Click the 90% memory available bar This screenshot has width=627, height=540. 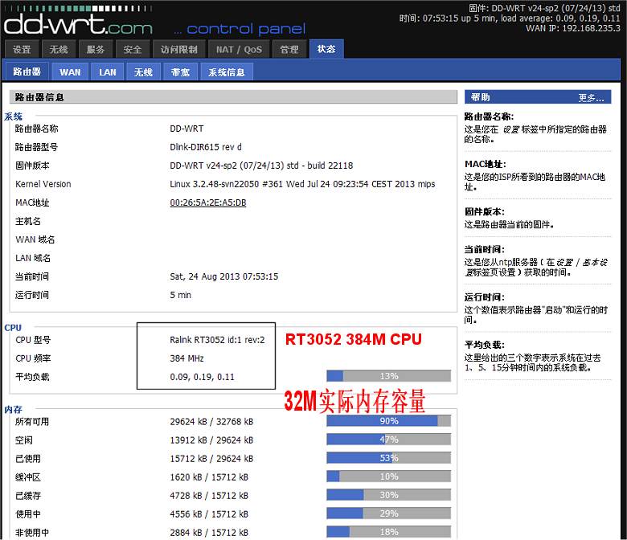[388, 421]
